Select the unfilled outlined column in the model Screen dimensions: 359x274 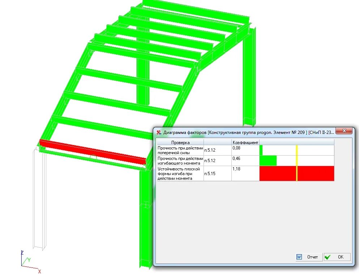tap(39, 198)
